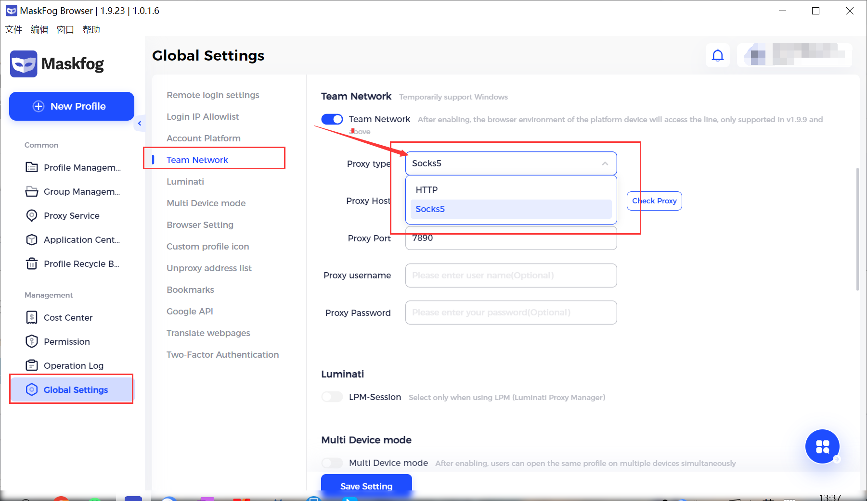867x501 pixels.
Task: Open Global Settings page
Action: click(x=73, y=389)
